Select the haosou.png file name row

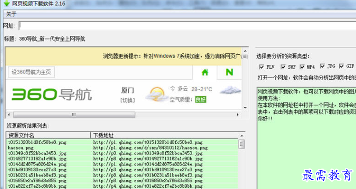[21, 148]
